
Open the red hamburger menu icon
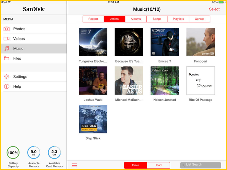[74, 165]
